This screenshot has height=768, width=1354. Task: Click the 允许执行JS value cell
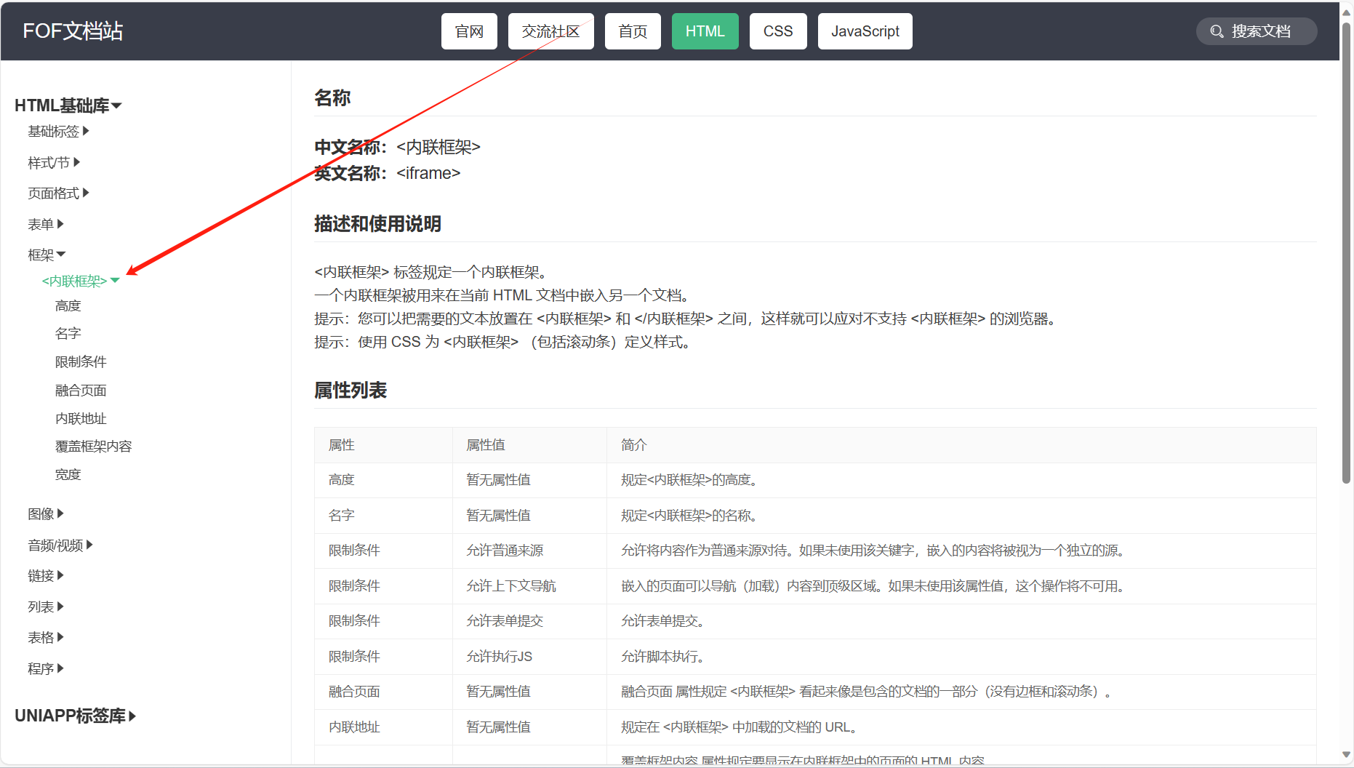(x=529, y=657)
